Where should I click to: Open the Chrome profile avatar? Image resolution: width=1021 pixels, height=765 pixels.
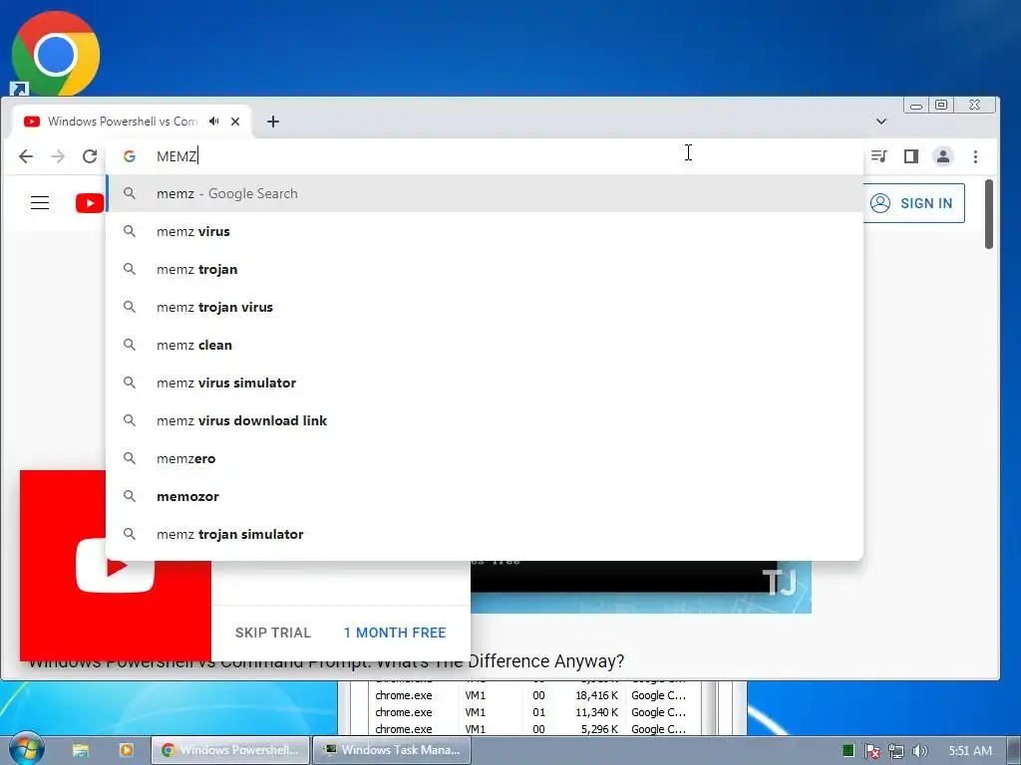click(x=943, y=156)
